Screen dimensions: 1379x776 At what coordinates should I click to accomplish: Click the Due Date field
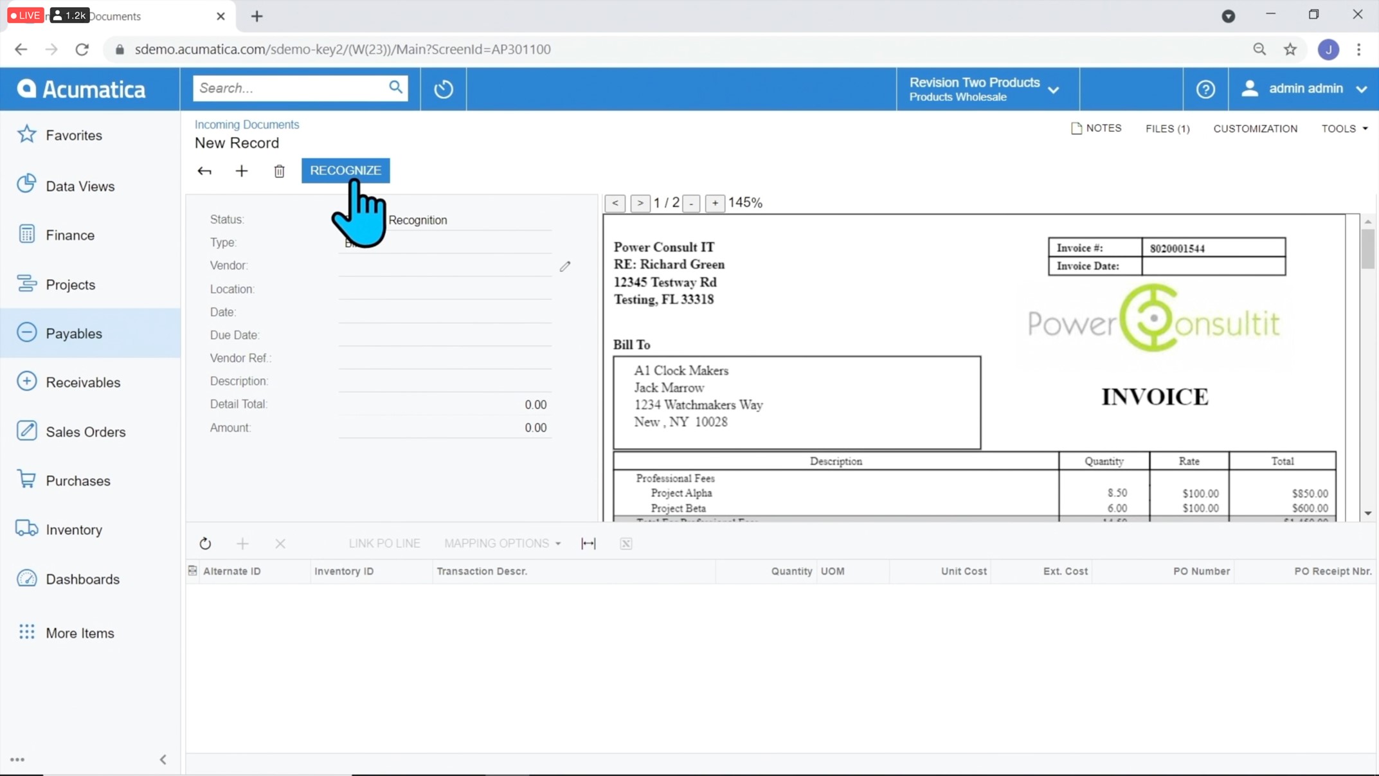(445, 335)
